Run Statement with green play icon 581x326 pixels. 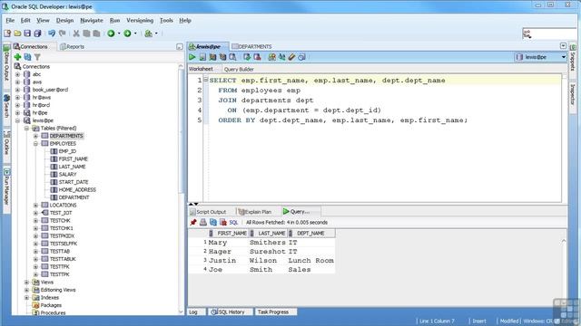[x=192, y=57]
